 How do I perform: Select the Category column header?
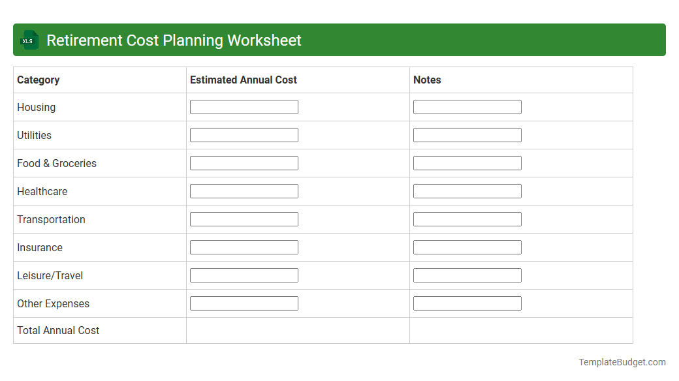[x=38, y=80]
